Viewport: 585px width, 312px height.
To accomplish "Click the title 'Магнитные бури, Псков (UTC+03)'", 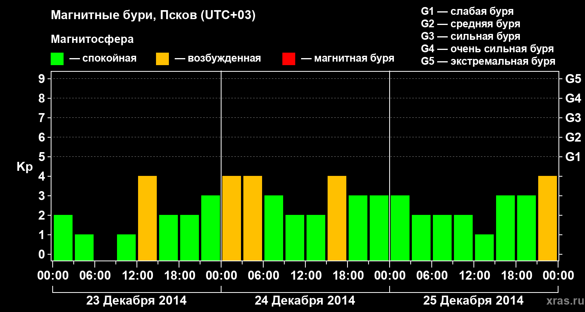I will click(153, 16).
